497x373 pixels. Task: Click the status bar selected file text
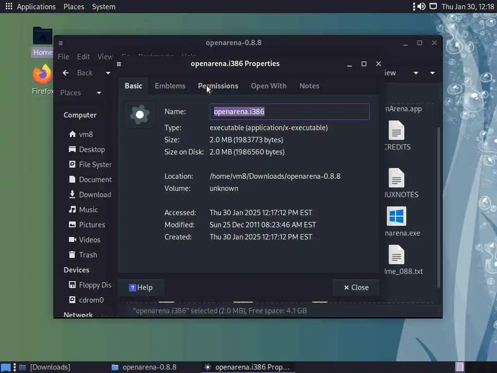[x=220, y=310]
